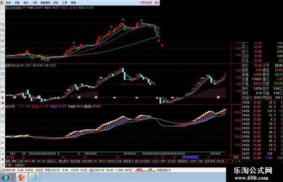Click the back arrow in left sidebar
Screen dimensions: 283x182
click(x=2, y=8)
